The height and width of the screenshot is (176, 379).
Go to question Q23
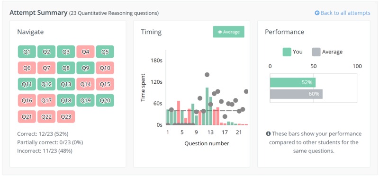tap(66, 116)
